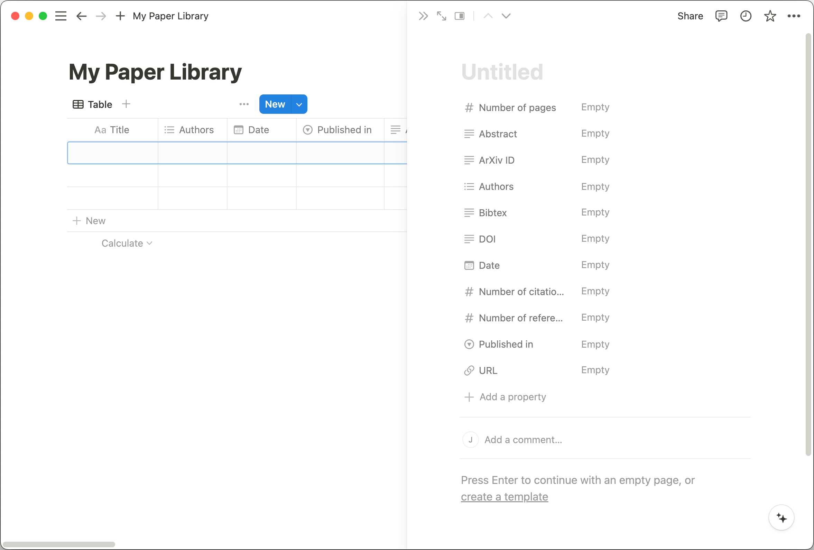
Task: Click the Authors list icon in side panel
Action: click(469, 187)
